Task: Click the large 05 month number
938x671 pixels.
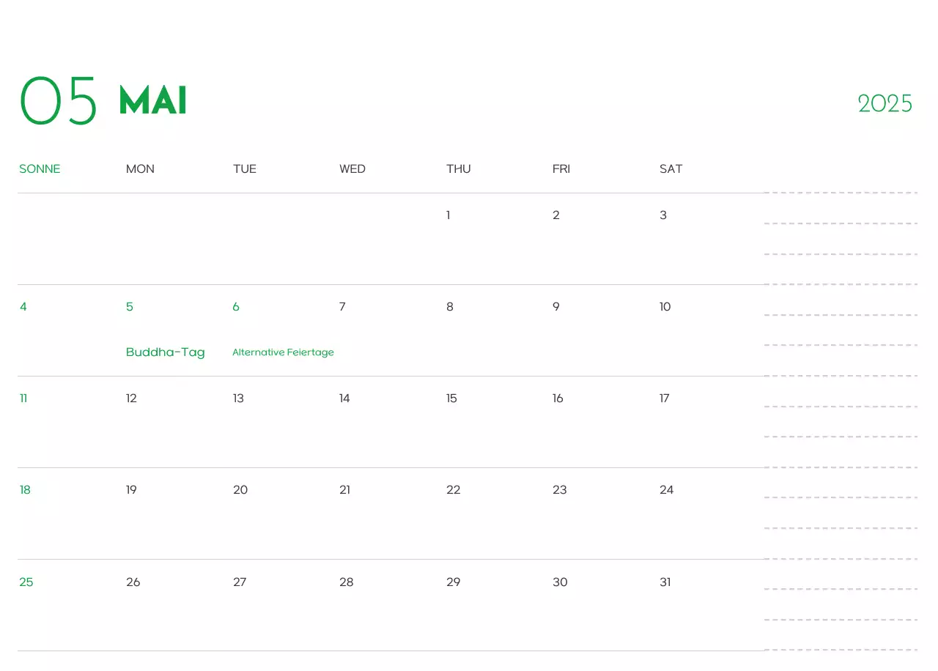Action: click(x=59, y=101)
